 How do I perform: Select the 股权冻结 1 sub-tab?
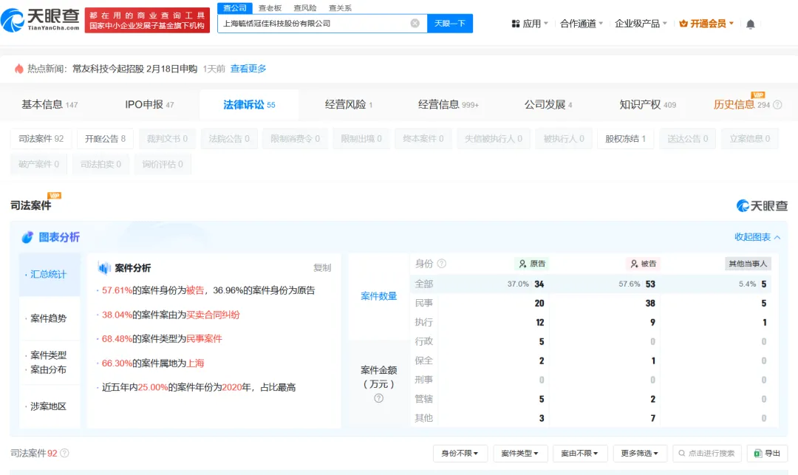pyautogui.click(x=626, y=139)
